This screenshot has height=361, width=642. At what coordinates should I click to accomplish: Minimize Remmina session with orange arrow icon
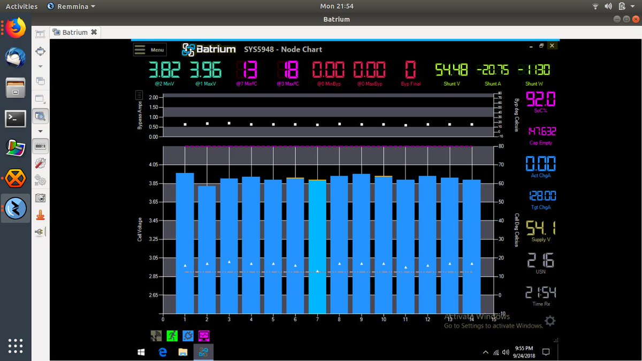pyautogui.click(x=40, y=214)
